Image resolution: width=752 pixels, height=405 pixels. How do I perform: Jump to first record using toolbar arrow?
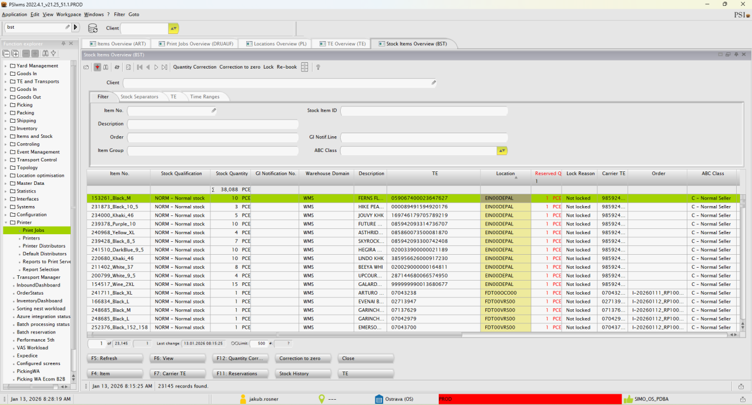140,67
